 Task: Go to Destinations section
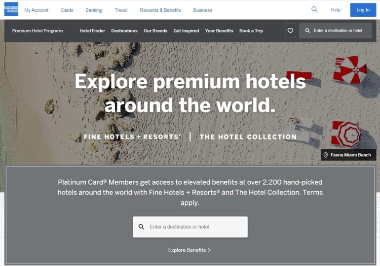click(124, 31)
